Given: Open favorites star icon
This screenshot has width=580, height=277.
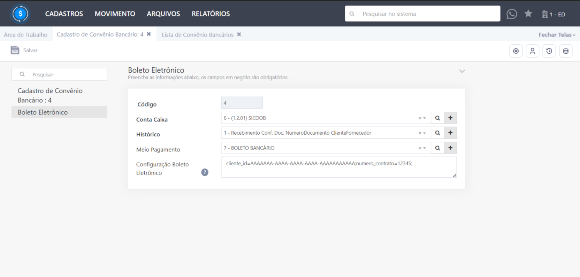Looking at the screenshot, I should coord(528,14).
